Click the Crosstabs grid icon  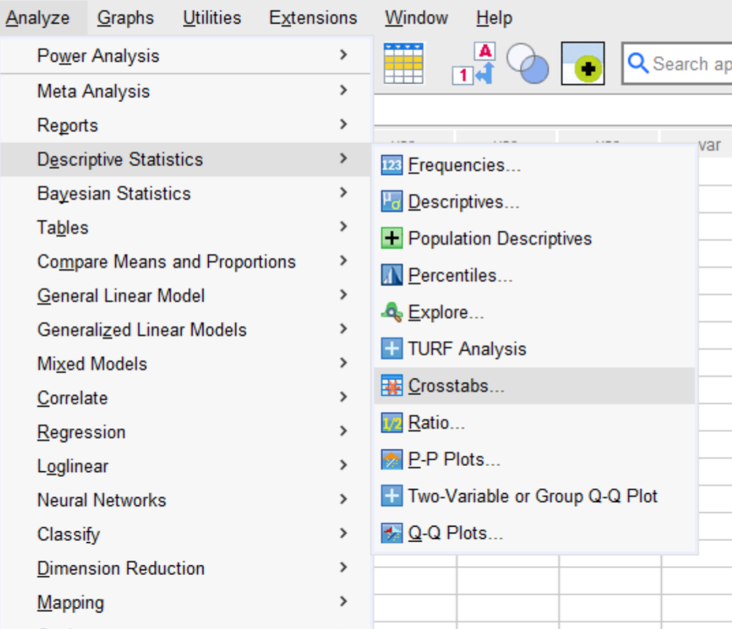[391, 386]
